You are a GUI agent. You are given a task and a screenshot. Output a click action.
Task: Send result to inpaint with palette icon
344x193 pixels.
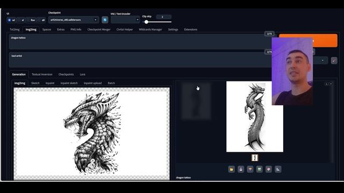269,169
